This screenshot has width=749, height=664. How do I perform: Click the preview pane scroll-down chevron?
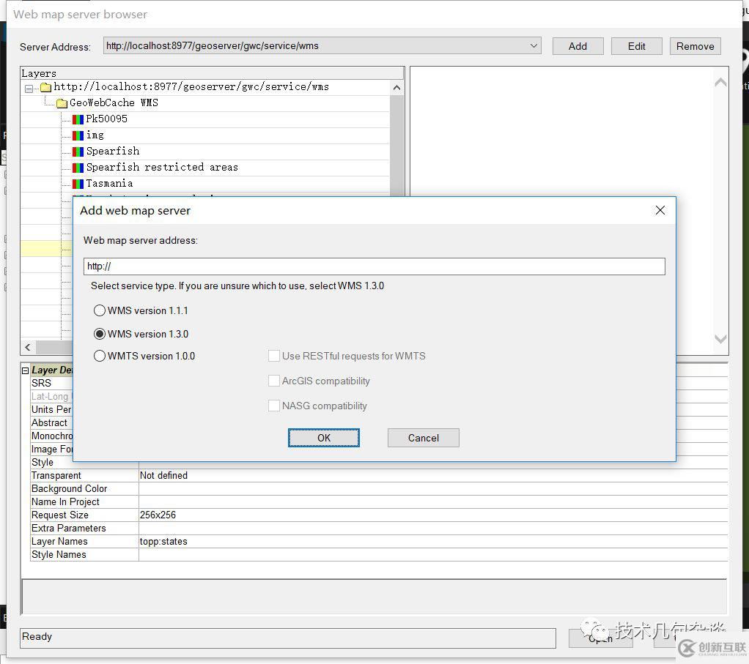pos(720,339)
